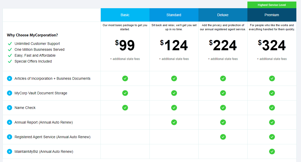Click the Unlimited Customer Support text
Image resolution: width=301 pixels, height=162 pixels.
point(37,44)
